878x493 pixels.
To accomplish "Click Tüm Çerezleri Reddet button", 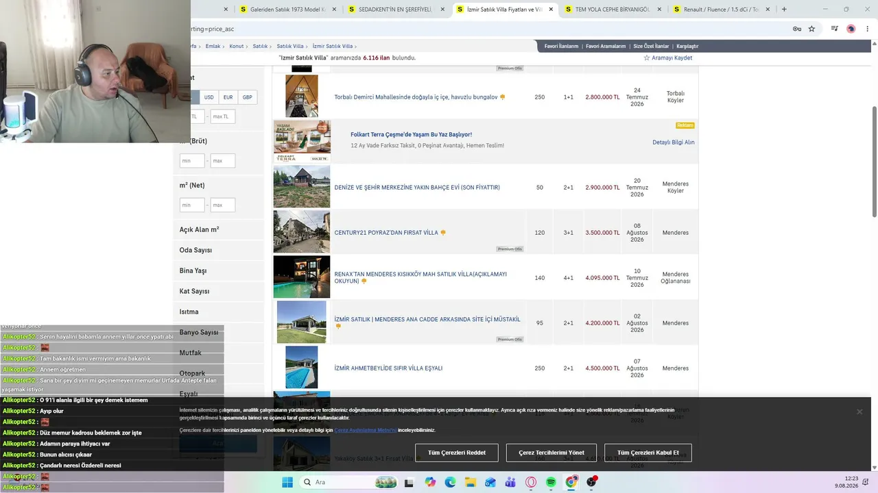I will point(457,453).
